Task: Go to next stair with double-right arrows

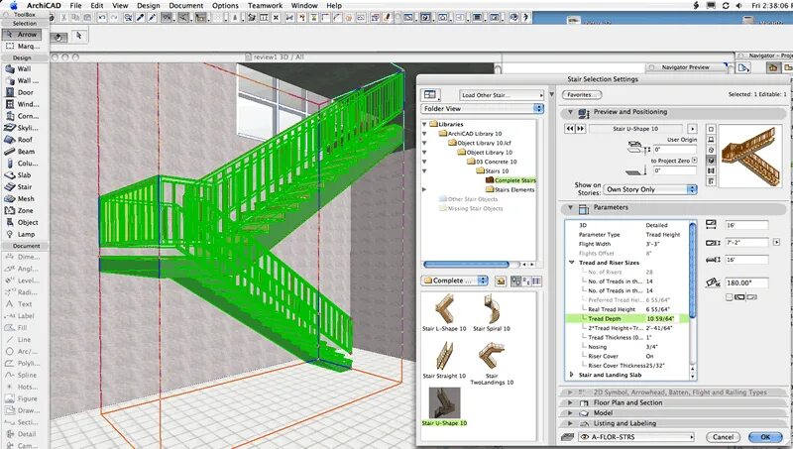Action: [x=580, y=129]
